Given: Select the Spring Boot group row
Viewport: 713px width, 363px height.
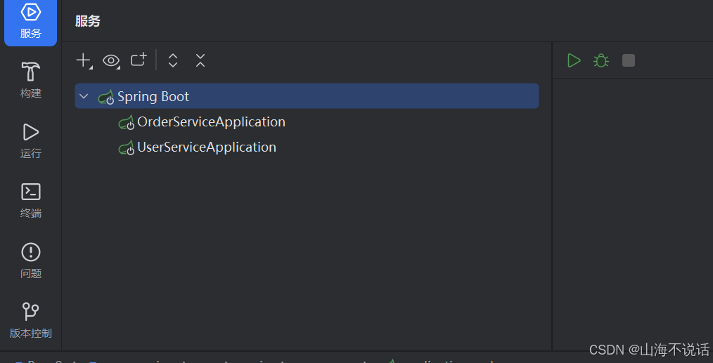Looking at the screenshot, I should 307,96.
